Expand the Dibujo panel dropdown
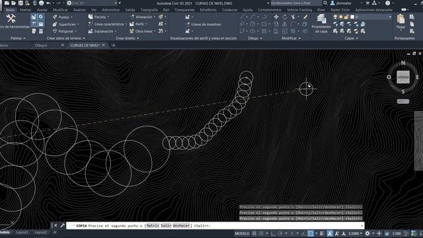The width and height of the screenshot is (423, 238). pos(255,38)
